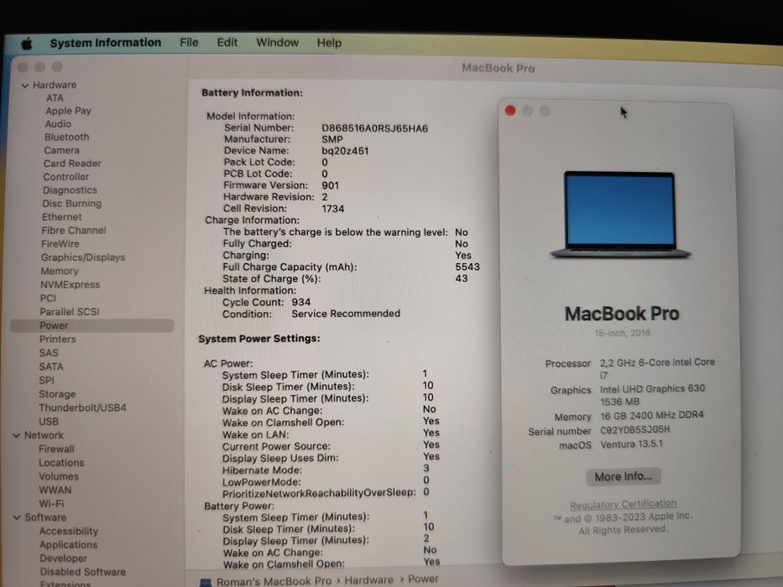Viewport: 783px width, 587px height.
Task: Open the System Information app menu
Action: [x=106, y=43]
